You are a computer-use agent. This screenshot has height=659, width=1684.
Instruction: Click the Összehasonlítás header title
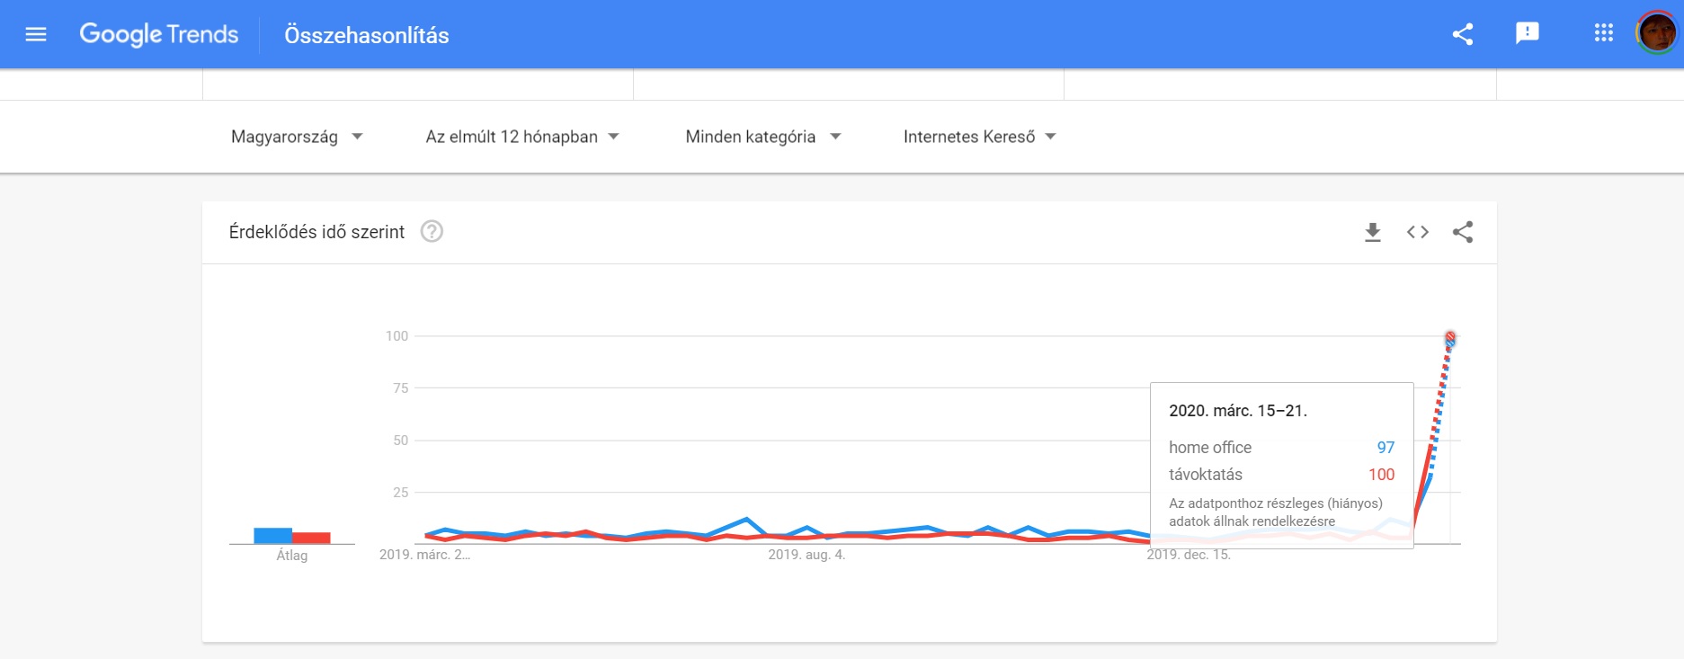[x=367, y=35]
